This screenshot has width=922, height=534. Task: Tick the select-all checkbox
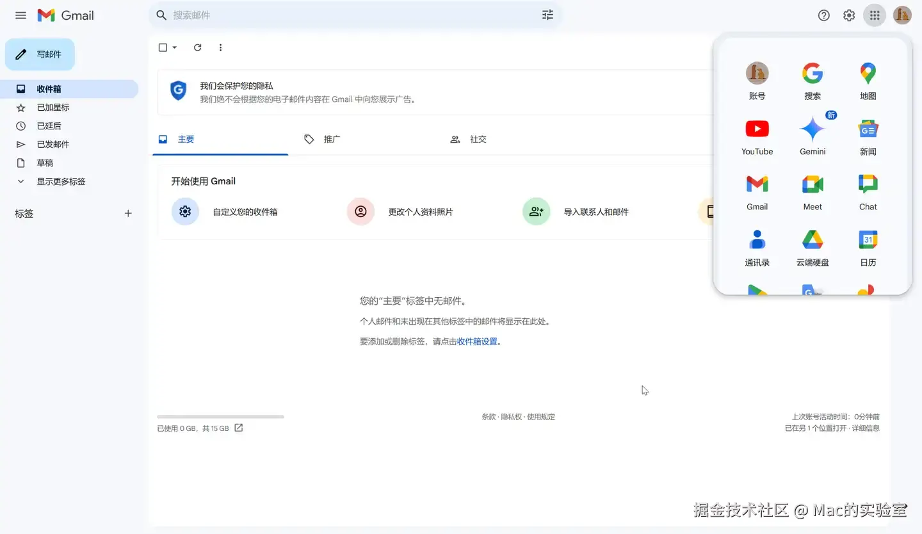pos(163,47)
